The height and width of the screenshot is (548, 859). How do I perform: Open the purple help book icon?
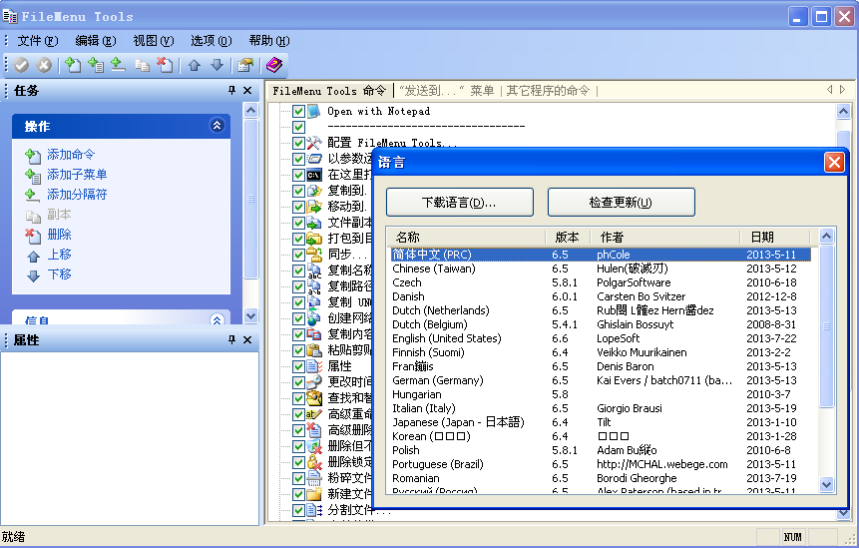pyautogui.click(x=274, y=65)
